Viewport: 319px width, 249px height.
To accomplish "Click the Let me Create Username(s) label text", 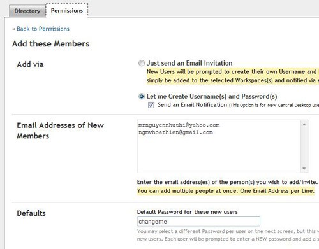I will click(212, 96).
